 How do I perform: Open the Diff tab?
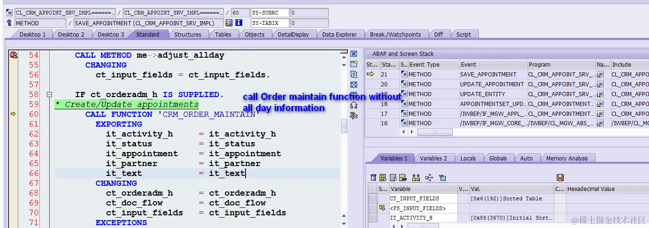tap(439, 34)
